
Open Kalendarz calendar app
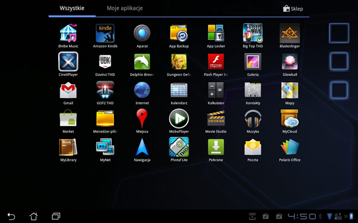click(x=179, y=90)
